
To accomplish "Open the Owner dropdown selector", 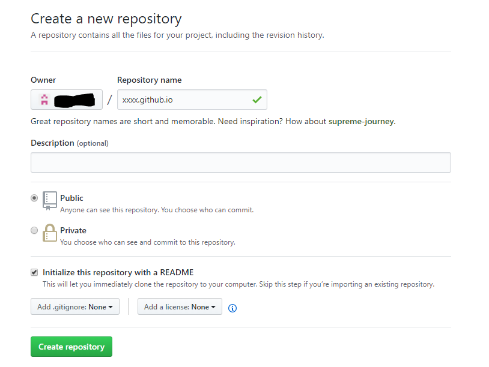I will [x=67, y=100].
